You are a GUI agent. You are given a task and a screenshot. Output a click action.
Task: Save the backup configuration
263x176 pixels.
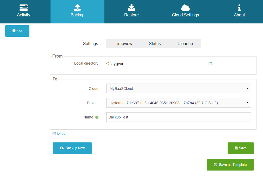coord(241,148)
